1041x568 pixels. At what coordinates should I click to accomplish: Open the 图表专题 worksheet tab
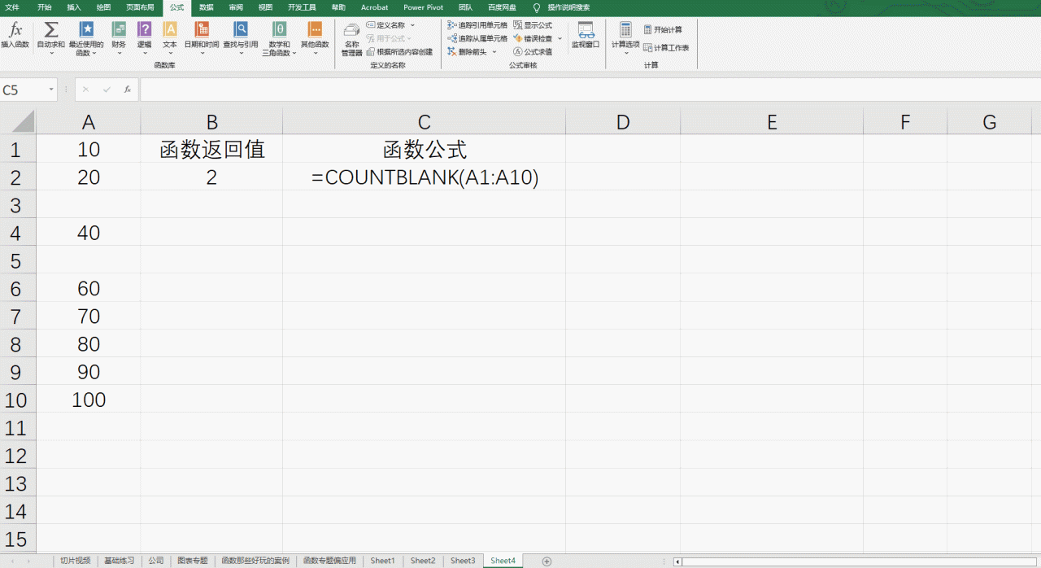tap(193, 561)
